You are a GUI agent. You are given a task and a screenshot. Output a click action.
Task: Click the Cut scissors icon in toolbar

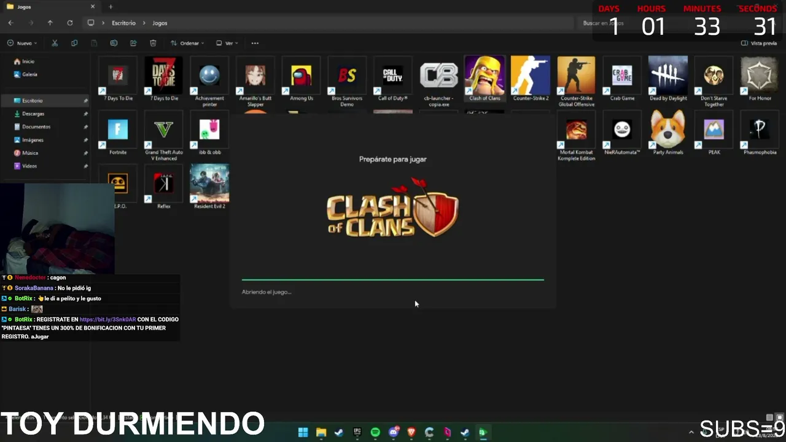click(x=55, y=43)
